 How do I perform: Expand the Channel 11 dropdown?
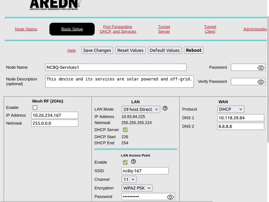129,180
